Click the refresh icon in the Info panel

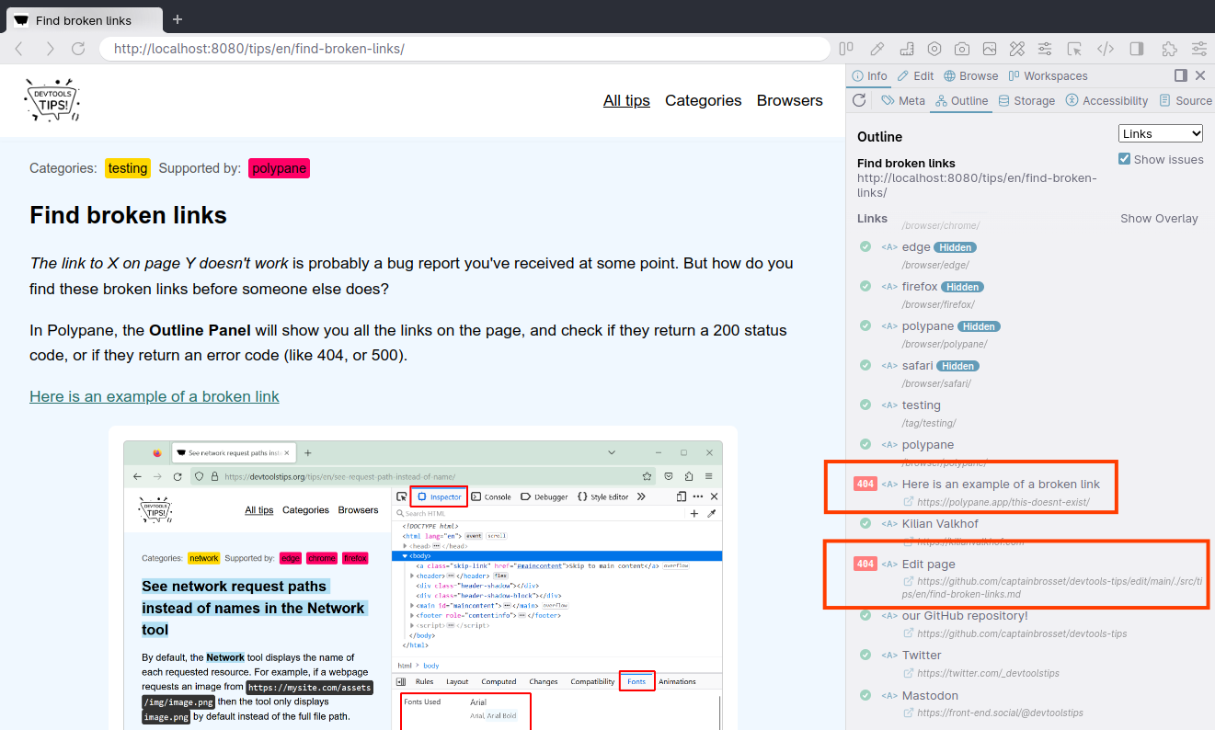pyautogui.click(x=859, y=100)
